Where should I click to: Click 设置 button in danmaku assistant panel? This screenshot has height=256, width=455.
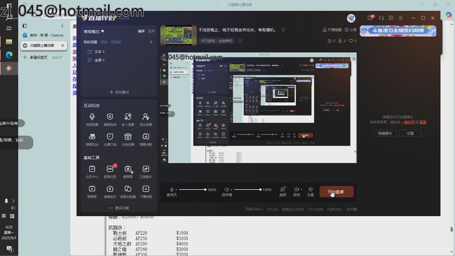410,133
